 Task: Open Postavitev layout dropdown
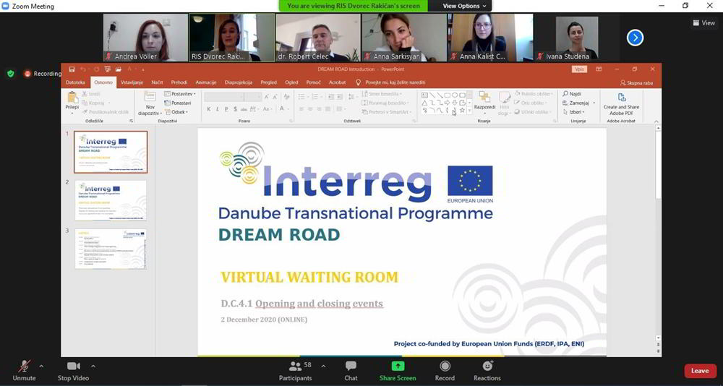tap(180, 94)
